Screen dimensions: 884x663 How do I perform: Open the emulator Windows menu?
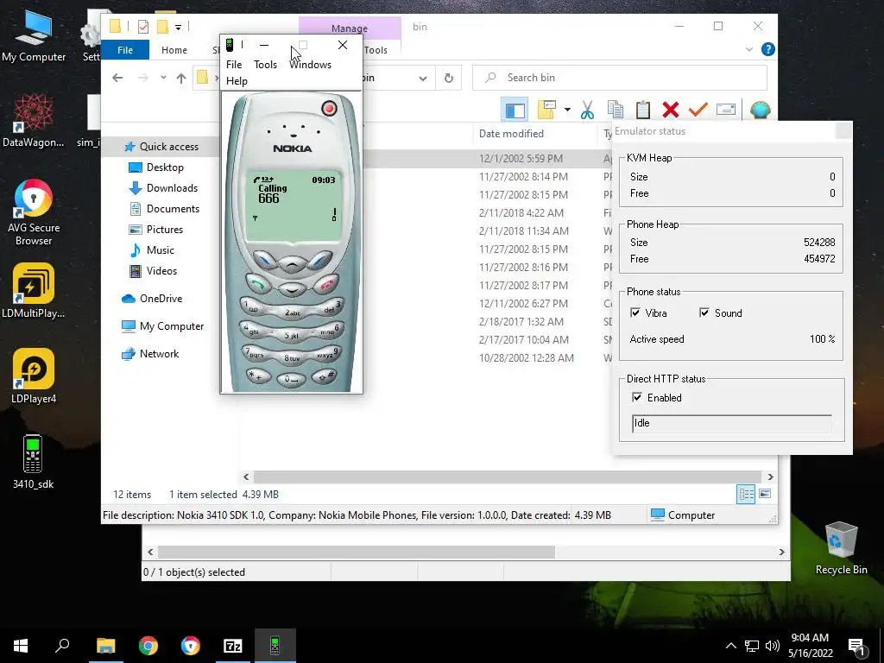point(310,64)
